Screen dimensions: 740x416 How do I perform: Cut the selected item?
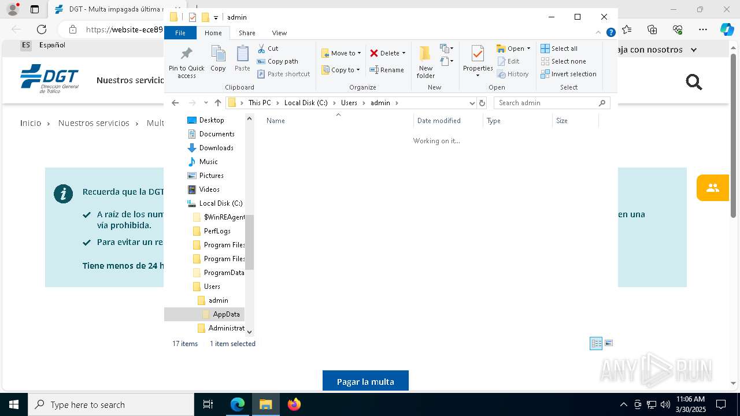268,49
